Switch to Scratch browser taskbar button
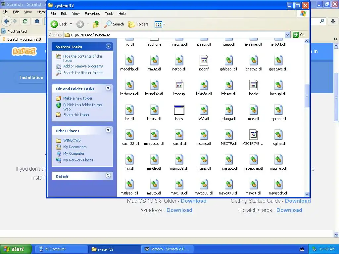Screen dimensions: 339x254 (167, 249)
